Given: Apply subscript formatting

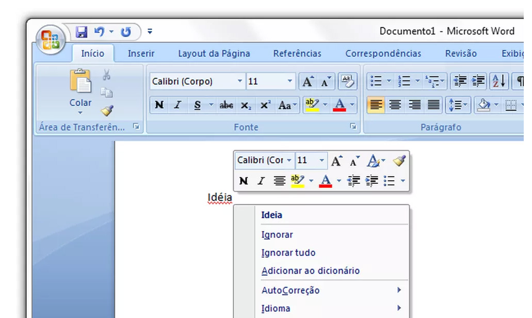Looking at the screenshot, I should [x=246, y=105].
